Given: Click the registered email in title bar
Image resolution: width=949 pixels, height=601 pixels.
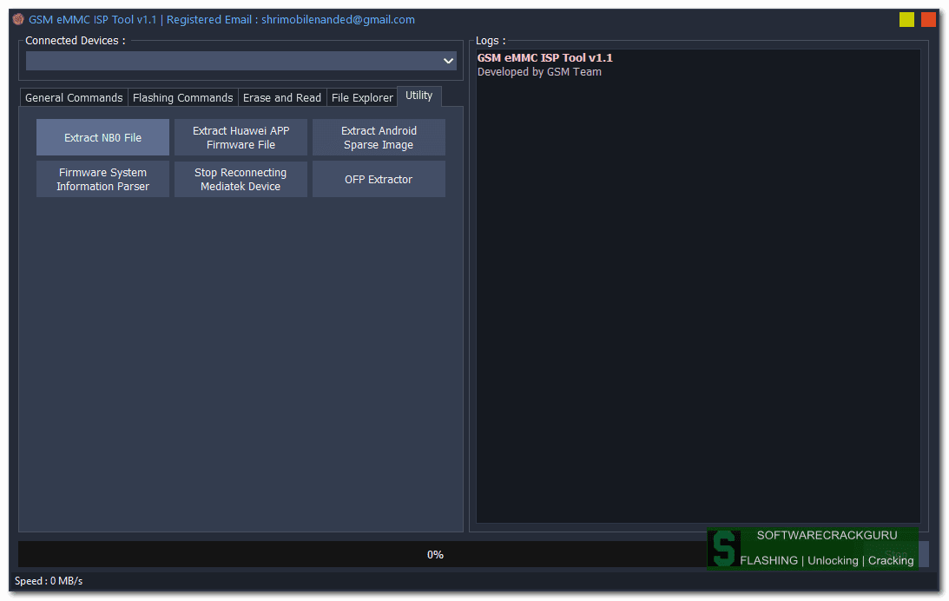Looking at the screenshot, I should [338, 19].
